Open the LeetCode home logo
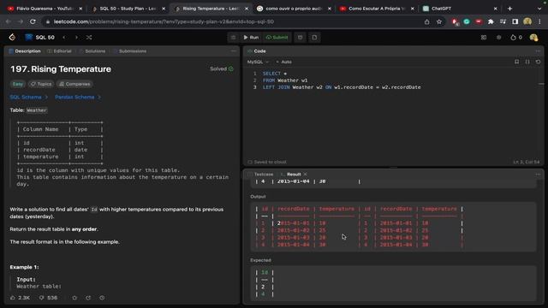Viewport: 548px width, 308px height. (x=12, y=37)
